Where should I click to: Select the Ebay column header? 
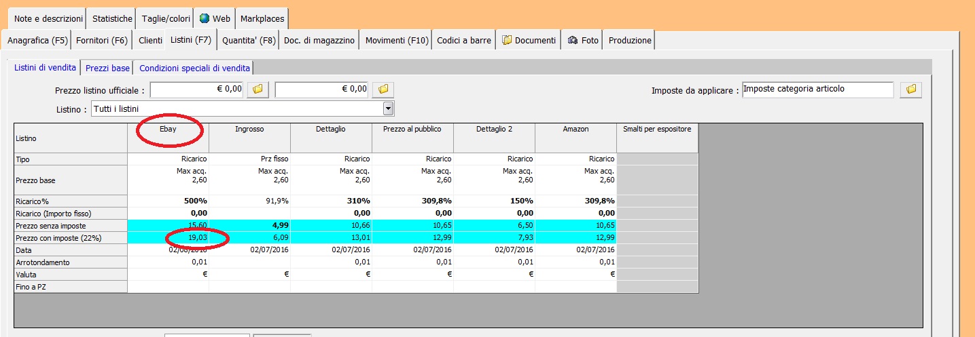click(168, 128)
